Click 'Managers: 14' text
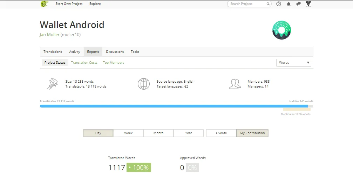This screenshot has height=173, width=353. (x=258, y=86)
